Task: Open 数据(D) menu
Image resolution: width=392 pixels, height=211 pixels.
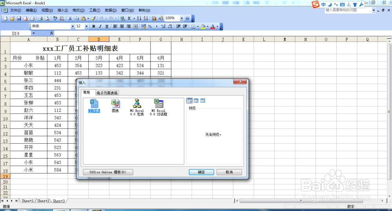Action: tap(111, 10)
